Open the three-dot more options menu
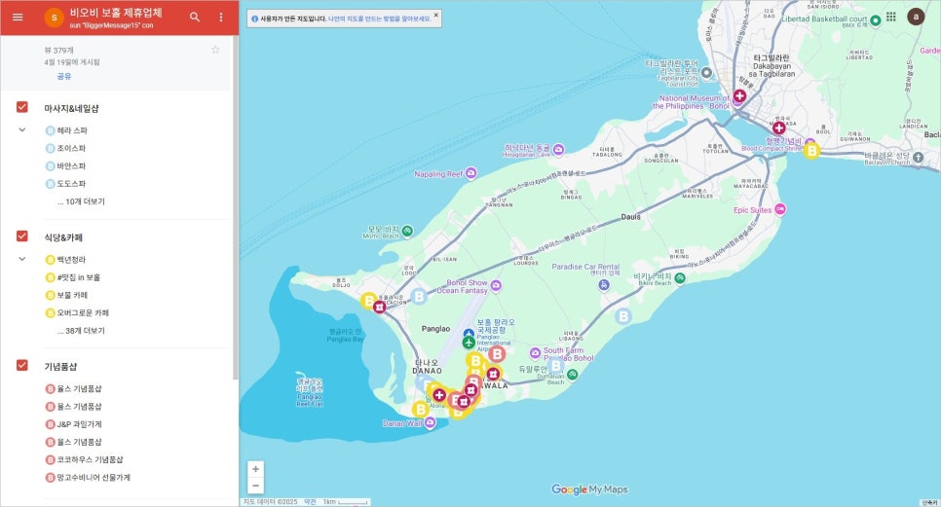Screen dimensions: 941x507 [221, 18]
